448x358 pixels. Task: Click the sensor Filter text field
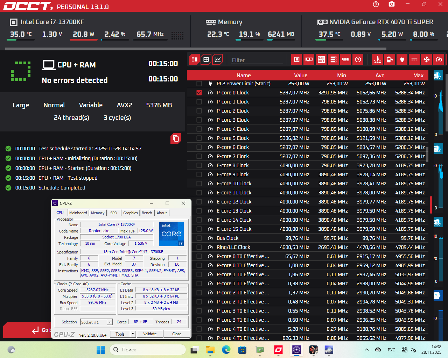(256, 60)
